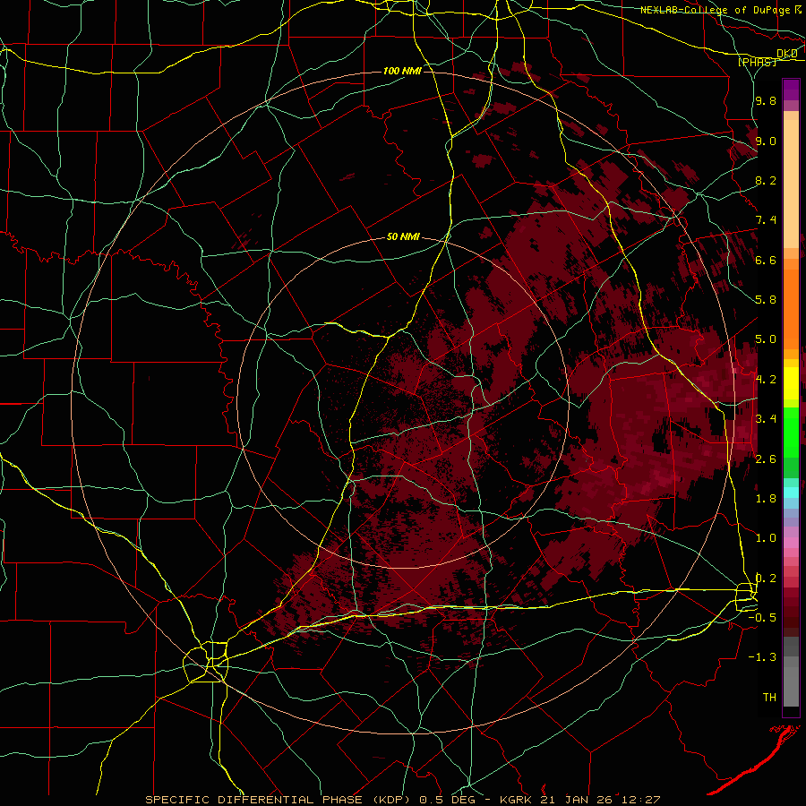Click the 6.6 value on color scale

coord(766,260)
